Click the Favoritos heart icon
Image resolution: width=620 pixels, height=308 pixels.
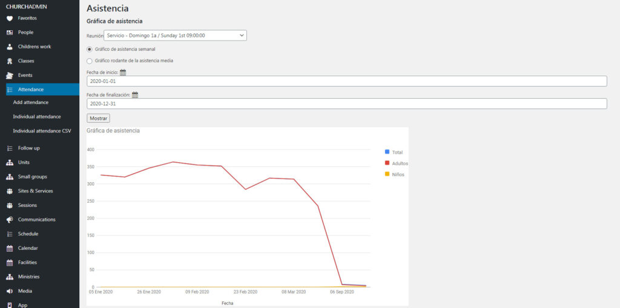pos(10,18)
